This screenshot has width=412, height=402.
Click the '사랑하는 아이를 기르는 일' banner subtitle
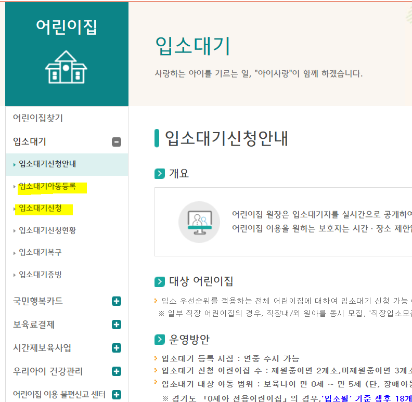pos(259,73)
